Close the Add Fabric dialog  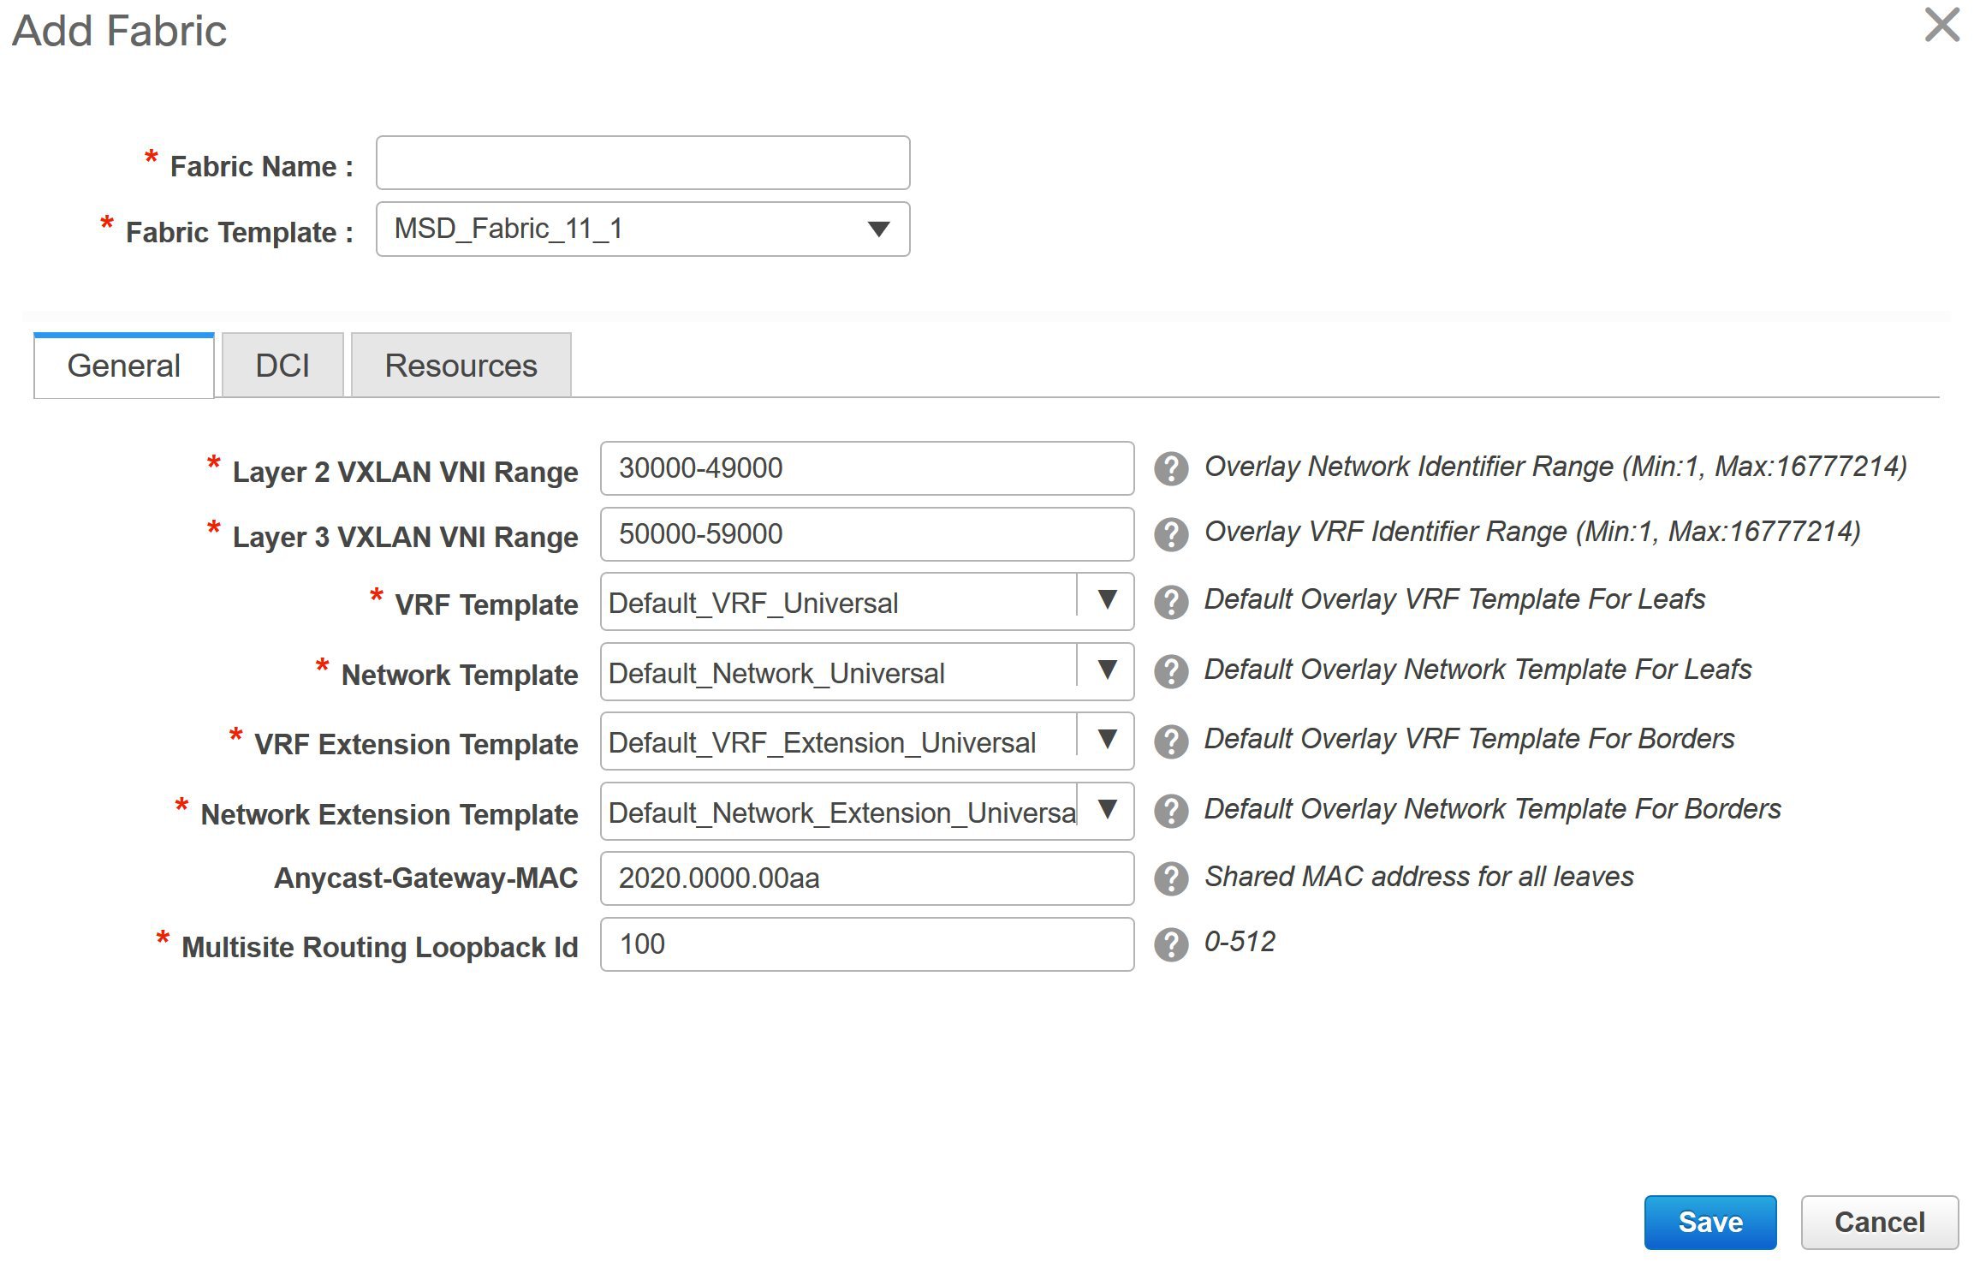(1941, 24)
